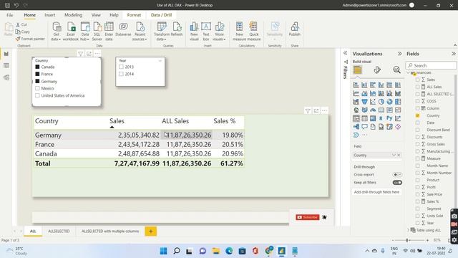Screen dimensions: 458x258
Task: Collapse the financials table in Fields
Action: [409, 72]
